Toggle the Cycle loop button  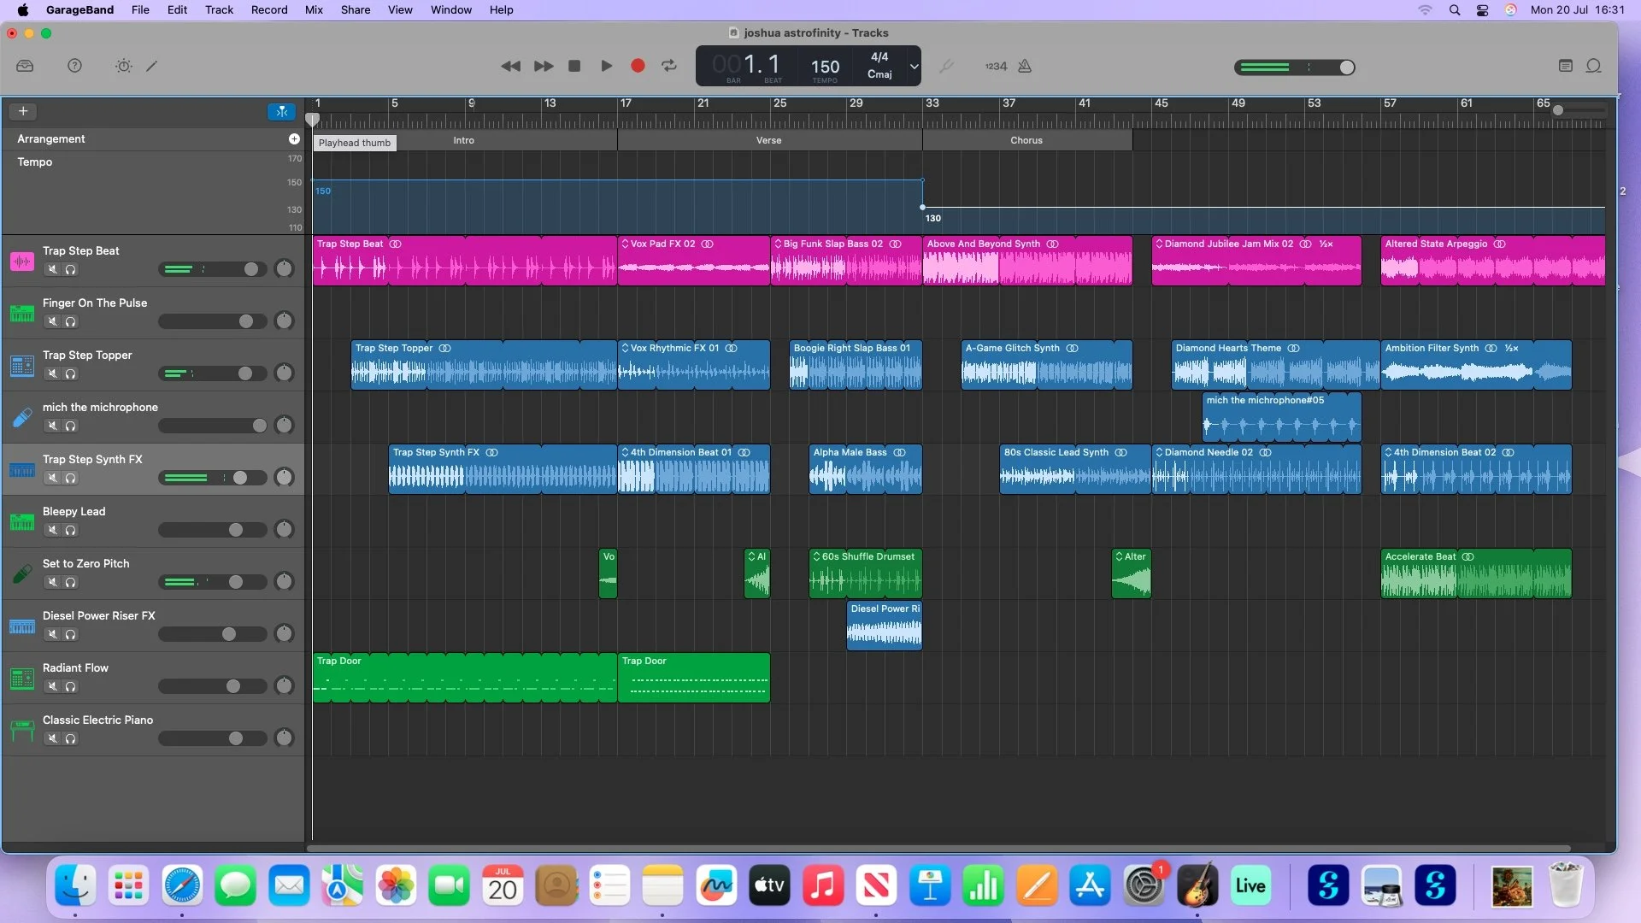click(x=669, y=66)
